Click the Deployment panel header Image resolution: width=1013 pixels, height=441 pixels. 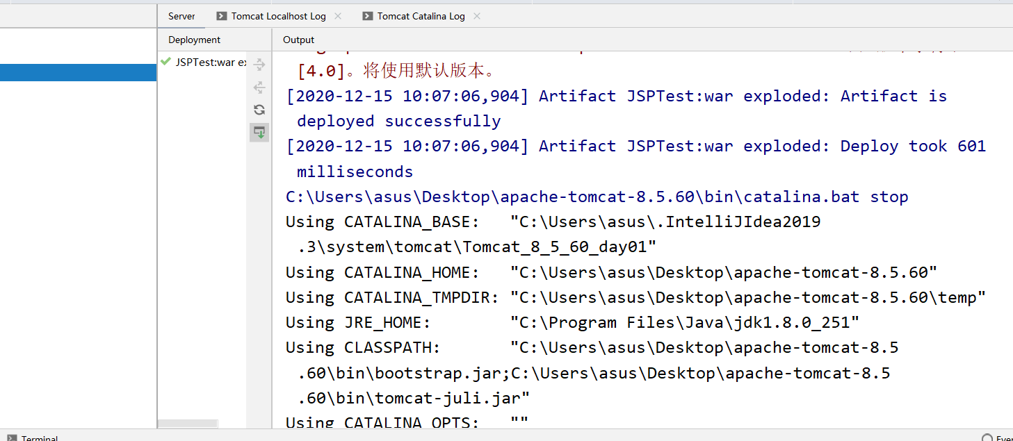pos(194,40)
